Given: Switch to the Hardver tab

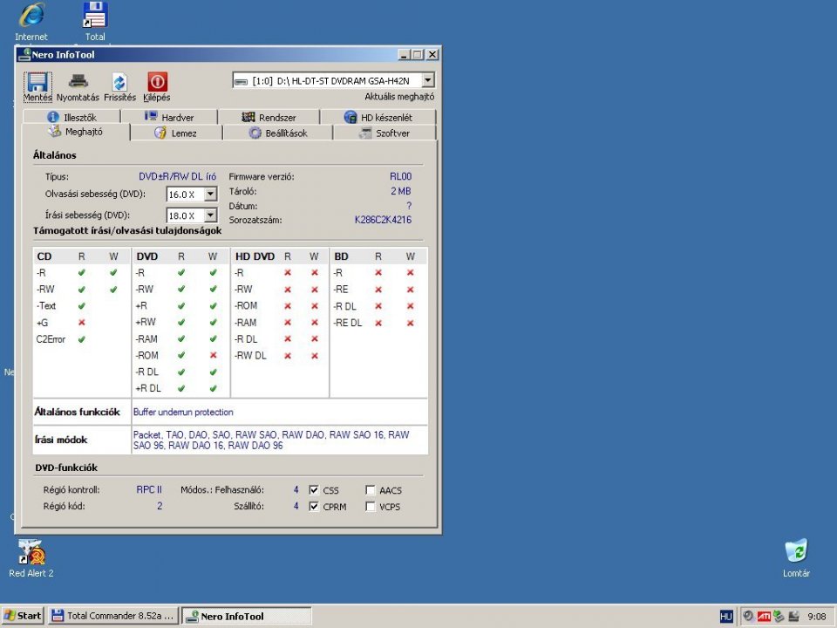Looking at the screenshot, I should [169, 117].
